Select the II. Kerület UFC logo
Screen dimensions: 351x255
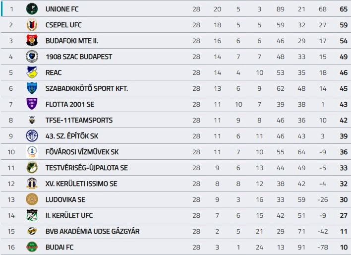point(32,215)
